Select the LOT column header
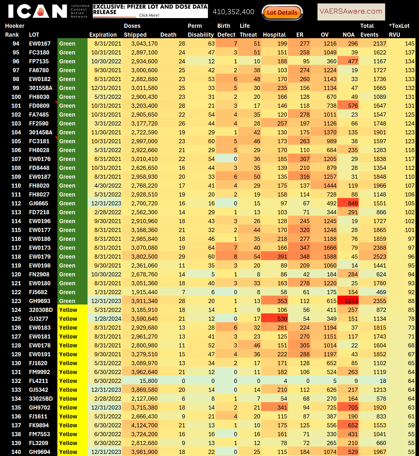 pyautogui.click(x=34, y=35)
